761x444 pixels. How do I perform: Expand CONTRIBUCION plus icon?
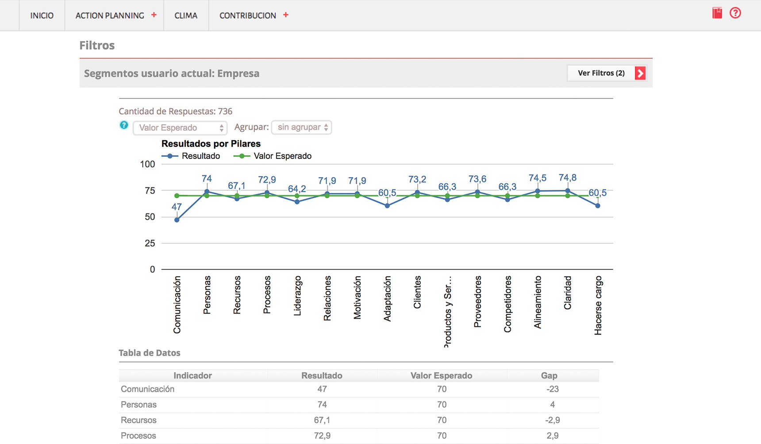point(286,15)
